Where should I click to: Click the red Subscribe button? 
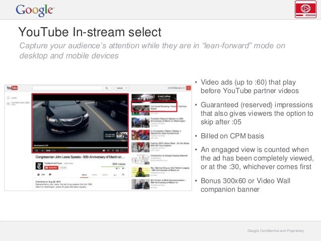[x=51, y=168]
